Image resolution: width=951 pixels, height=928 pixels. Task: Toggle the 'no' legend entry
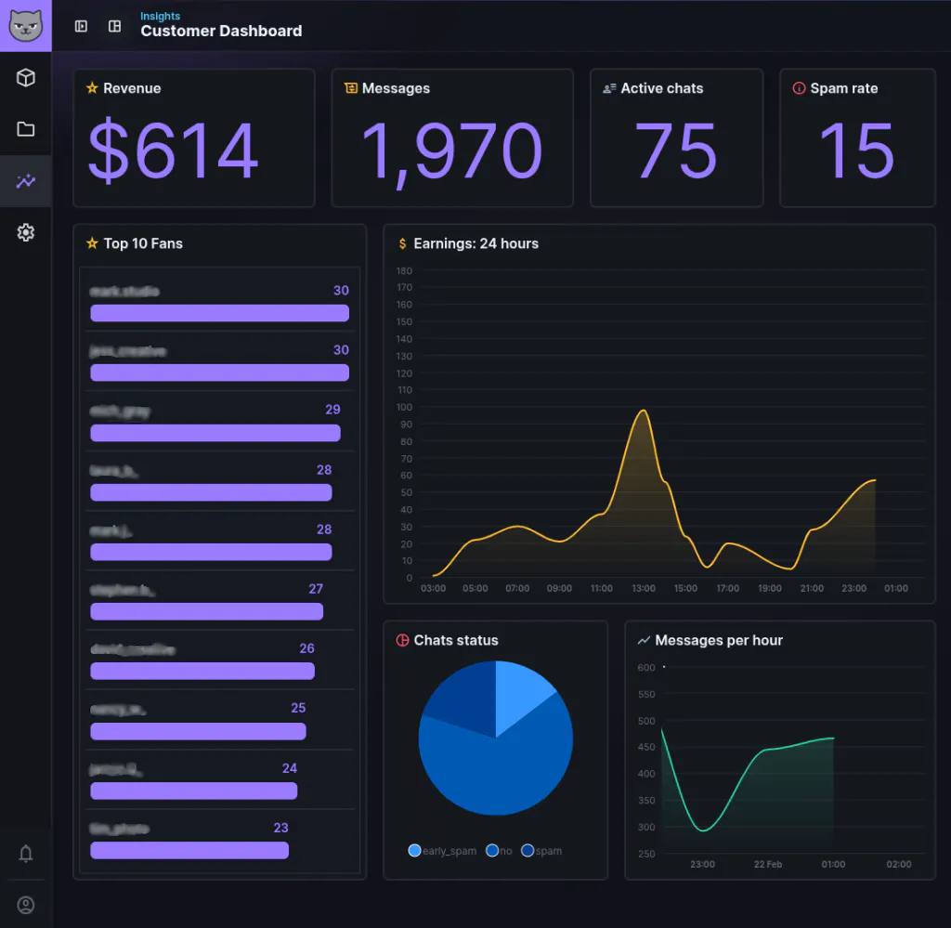pyautogui.click(x=499, y=850)
